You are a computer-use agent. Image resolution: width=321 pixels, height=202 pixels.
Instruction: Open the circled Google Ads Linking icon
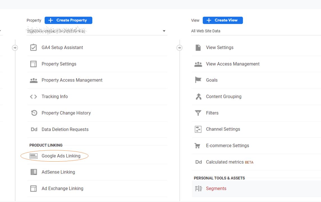click(33, 156)
